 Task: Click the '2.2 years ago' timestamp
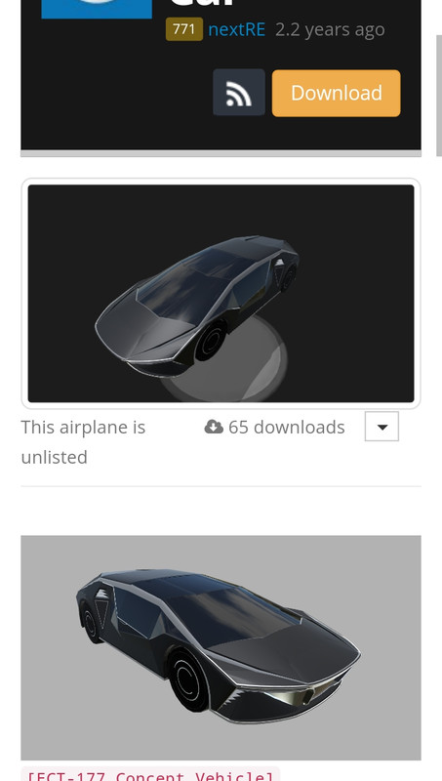point(330,29)
